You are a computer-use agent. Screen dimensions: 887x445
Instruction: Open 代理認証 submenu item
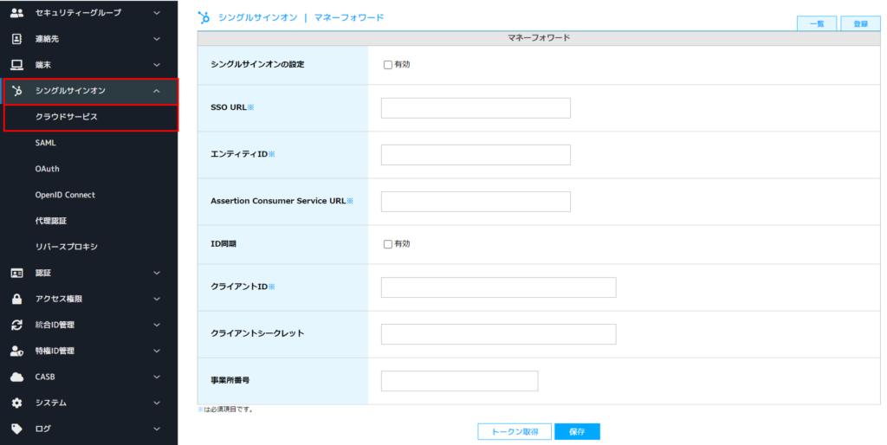51,221
